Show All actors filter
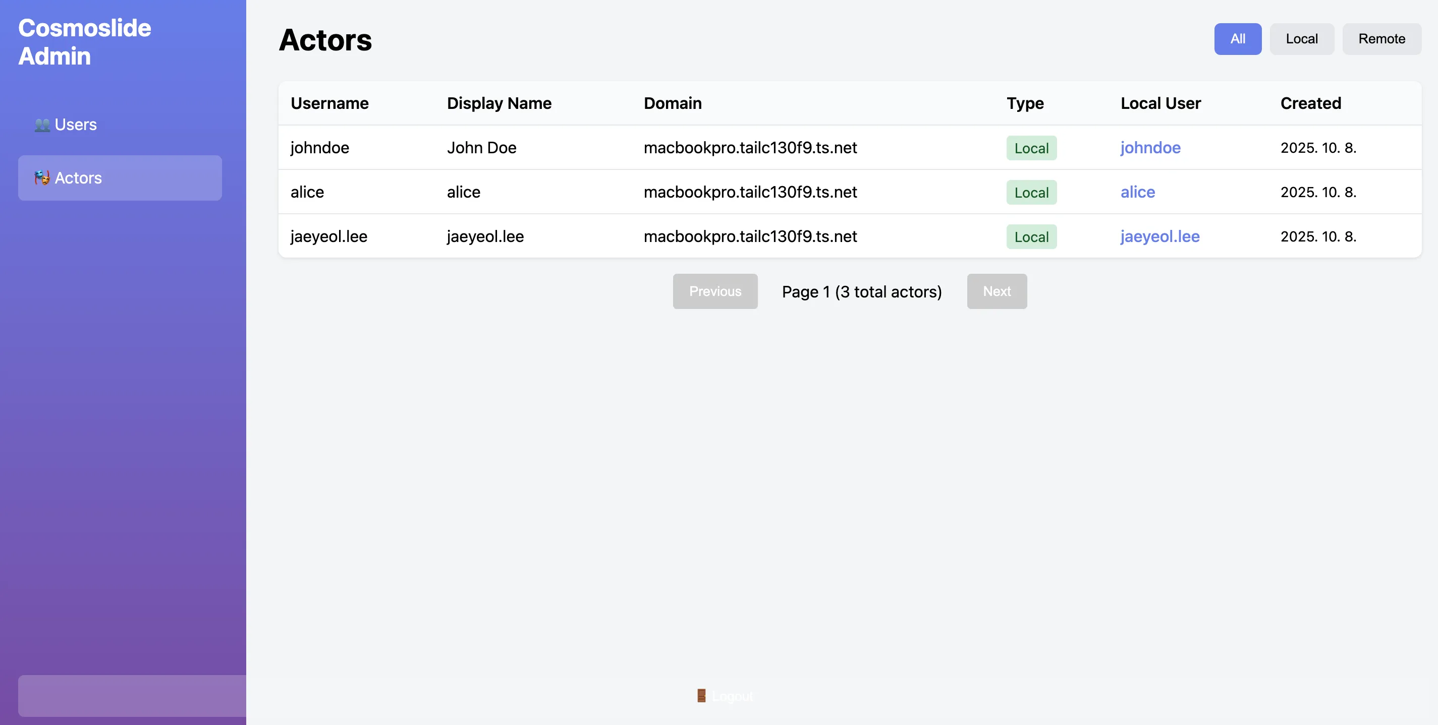 1237,39
